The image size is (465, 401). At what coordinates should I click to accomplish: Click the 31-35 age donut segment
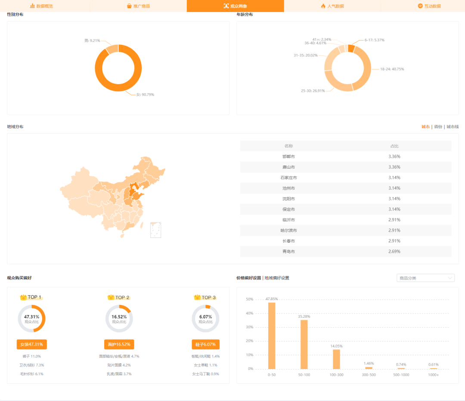click(x=330, y=59)
